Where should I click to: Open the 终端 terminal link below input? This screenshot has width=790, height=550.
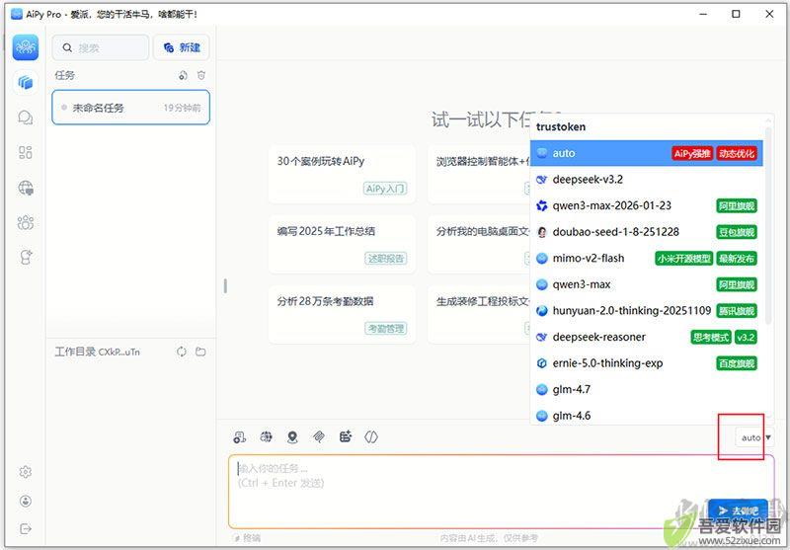tap(248, 538)
